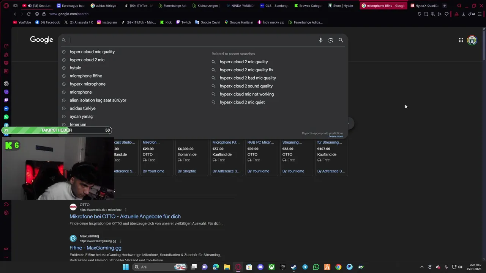This screenshot has height=273, width=486.
Task: Switch to the adidas türkiye tab
Action: point(104,6)
